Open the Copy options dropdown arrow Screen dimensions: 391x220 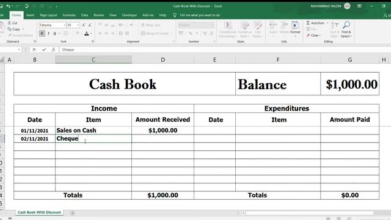(x=23, y=29)
